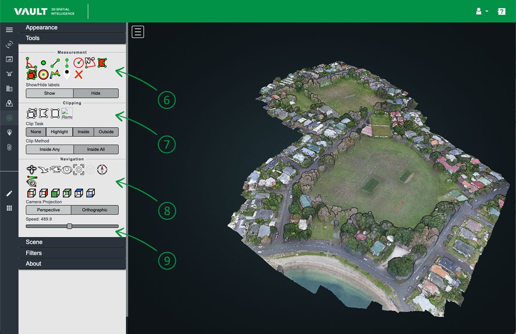
Task: Select the volume clipping box tool
Action: click(x=31, y=113)
